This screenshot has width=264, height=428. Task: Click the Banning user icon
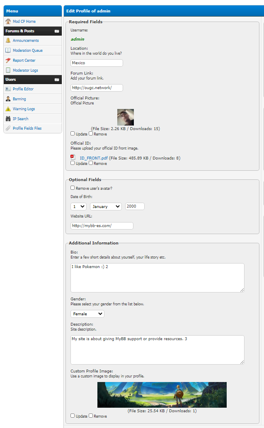click(x=8, y=99)
